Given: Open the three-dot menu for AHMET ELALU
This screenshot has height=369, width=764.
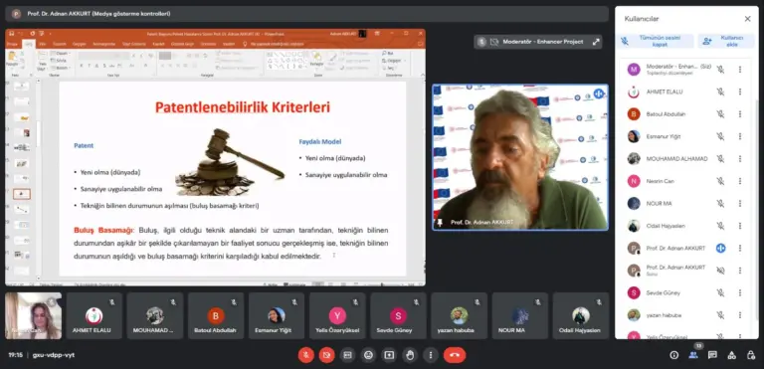Looking at the screenshot, I should tap(740, 92).
